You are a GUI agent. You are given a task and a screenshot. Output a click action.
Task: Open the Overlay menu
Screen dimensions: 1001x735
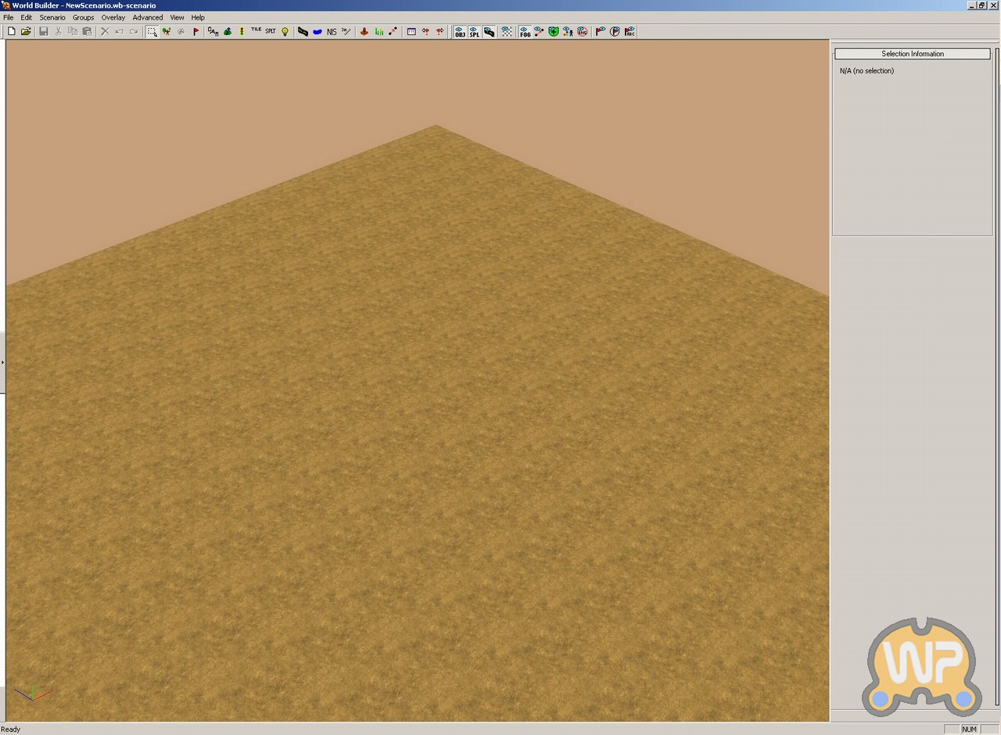point(113,17)
